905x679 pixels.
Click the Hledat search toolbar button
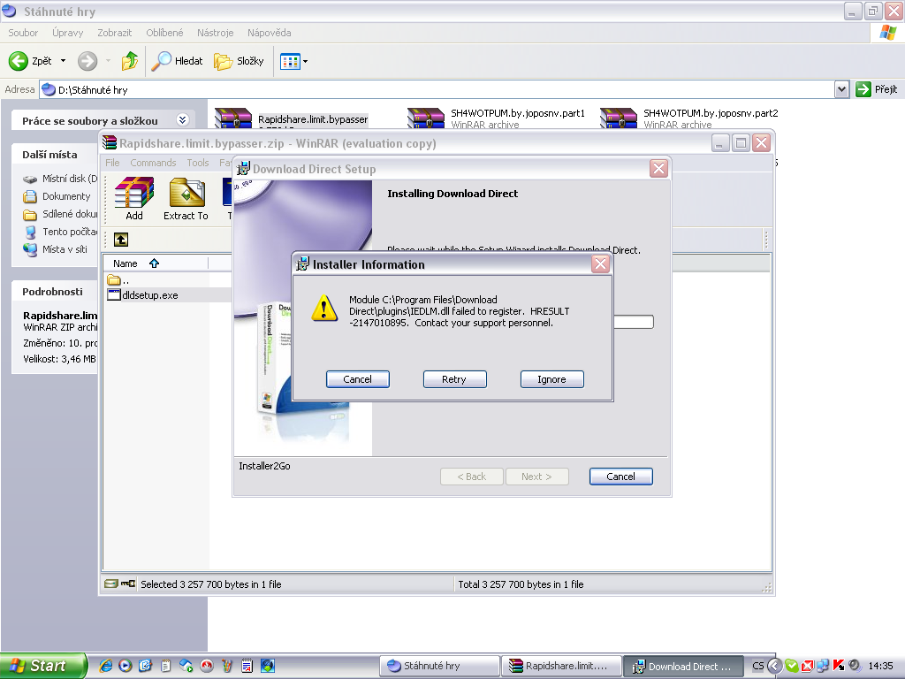tap(177, 61)
